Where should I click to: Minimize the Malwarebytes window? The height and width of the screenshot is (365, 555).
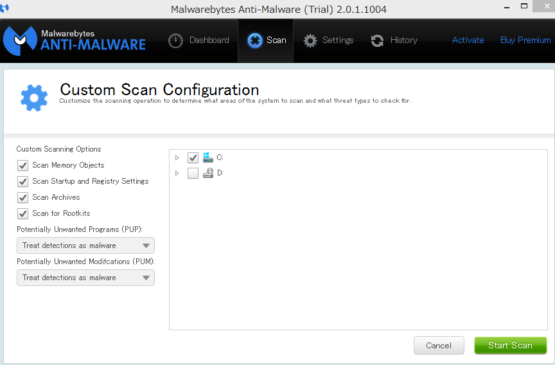507,7
